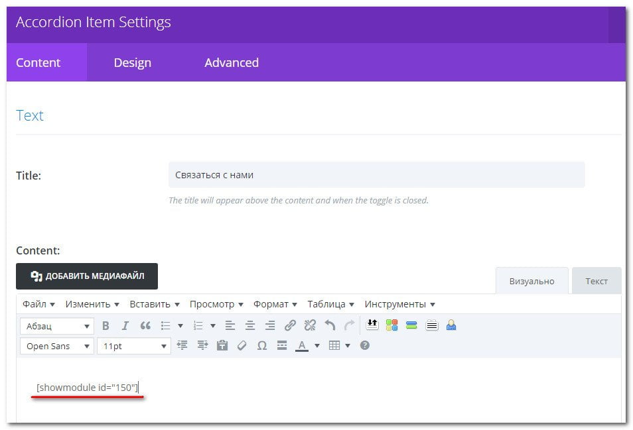
Task: Open the Open Sans font family dropdown
Action: 57,346
